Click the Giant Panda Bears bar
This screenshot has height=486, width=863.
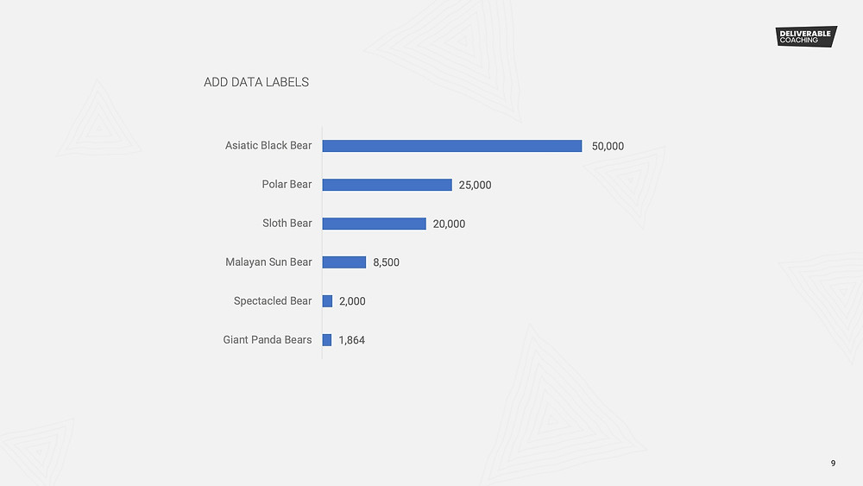(x=327, y=340)
